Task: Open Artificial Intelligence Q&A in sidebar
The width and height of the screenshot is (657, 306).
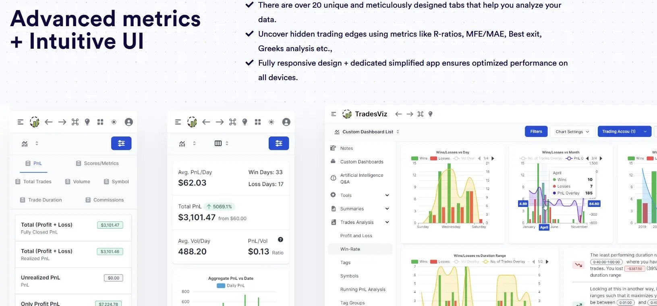Action: coord(357,178)
